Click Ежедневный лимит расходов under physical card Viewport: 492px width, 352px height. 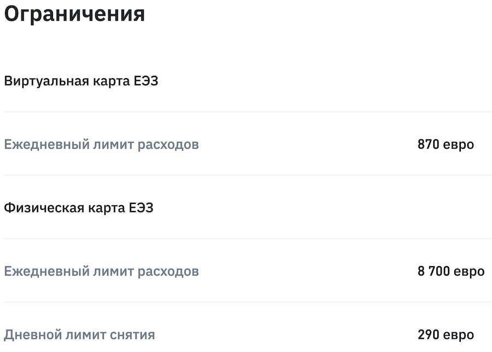pos(101,272)
